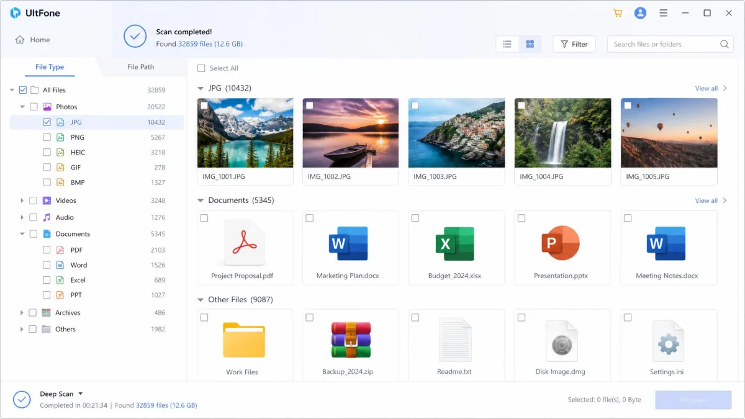745x419 pixels.
Task: Uncheck the JPG checkbox in sidebar
Action: tap(47, 122)
